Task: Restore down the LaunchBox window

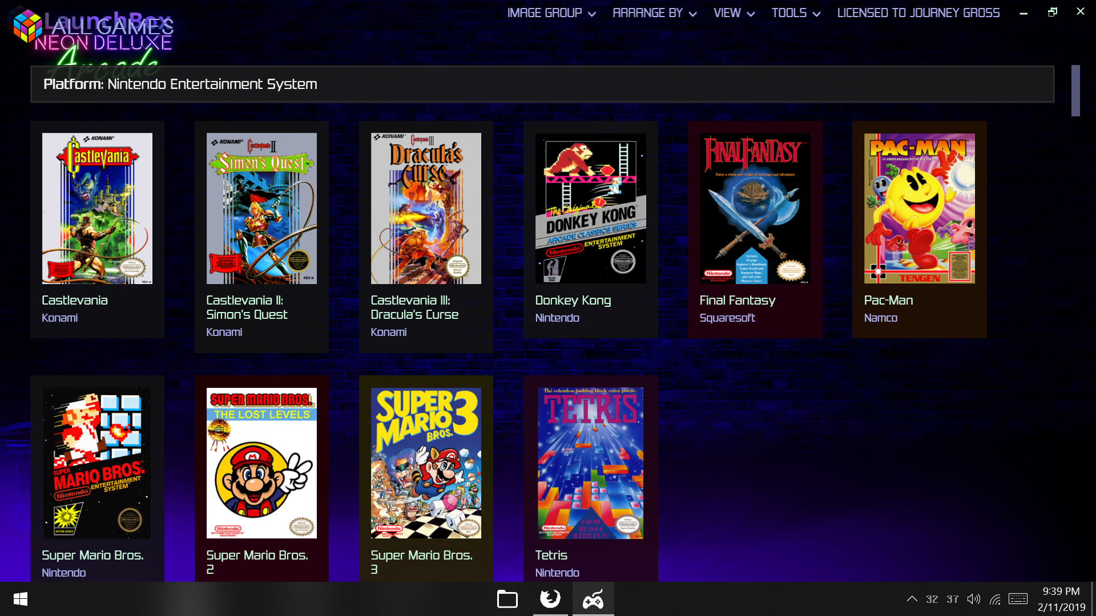Action: coord(1053,12)
